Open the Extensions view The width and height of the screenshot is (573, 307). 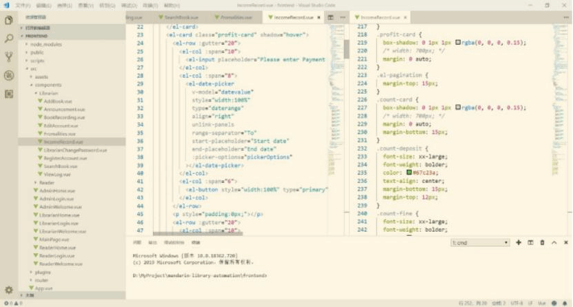9,93
